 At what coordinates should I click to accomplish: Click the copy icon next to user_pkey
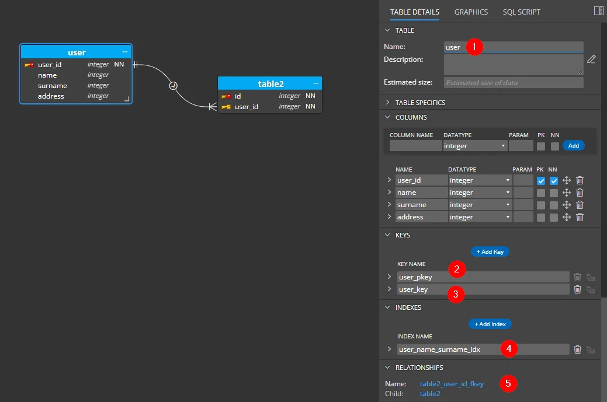click(x=591, y=277)
